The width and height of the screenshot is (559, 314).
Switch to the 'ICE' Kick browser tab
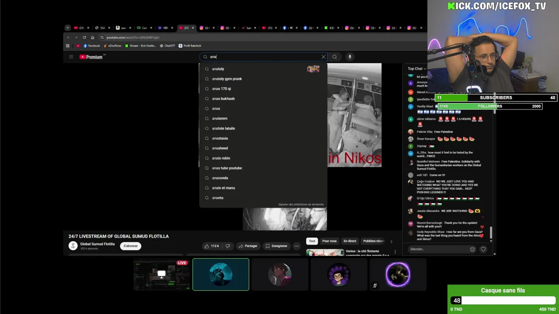point(332,28)
